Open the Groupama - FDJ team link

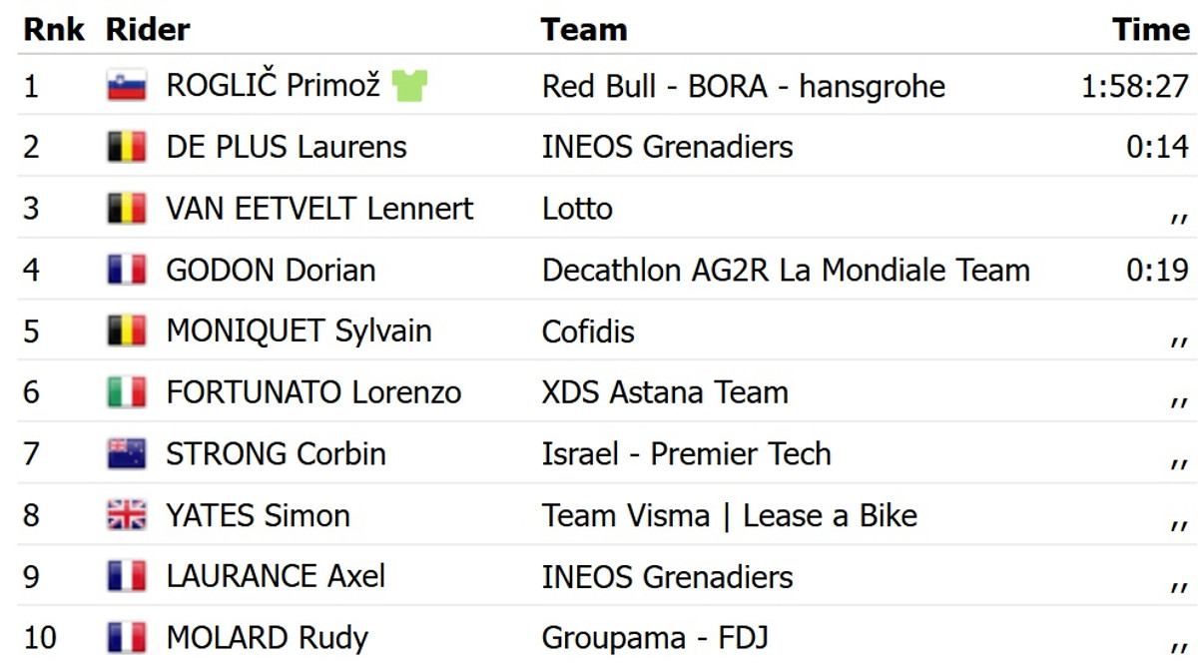[x=655, y=638]
